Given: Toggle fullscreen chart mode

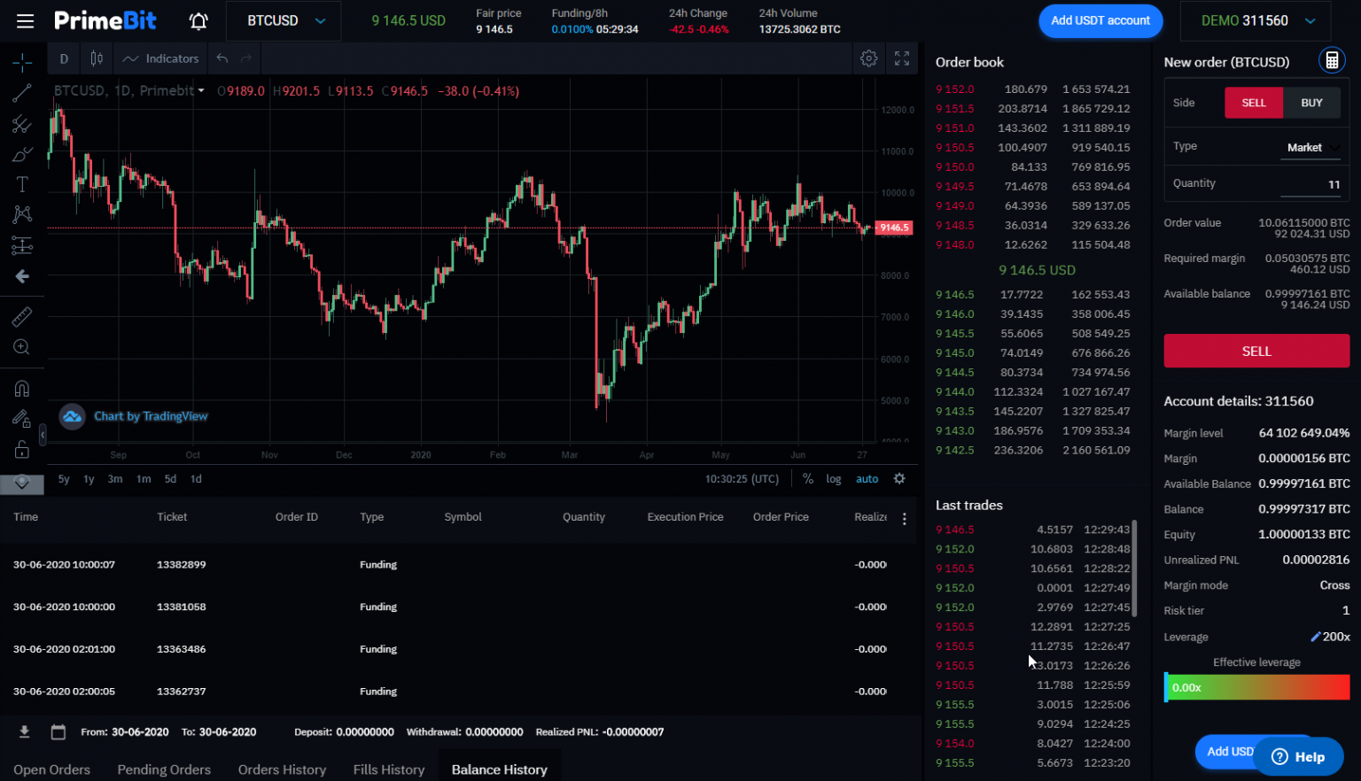Looking at the screenshot, I should coord(902,58).
